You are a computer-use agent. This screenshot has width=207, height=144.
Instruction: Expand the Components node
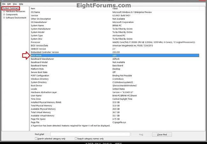coord(4,15)
